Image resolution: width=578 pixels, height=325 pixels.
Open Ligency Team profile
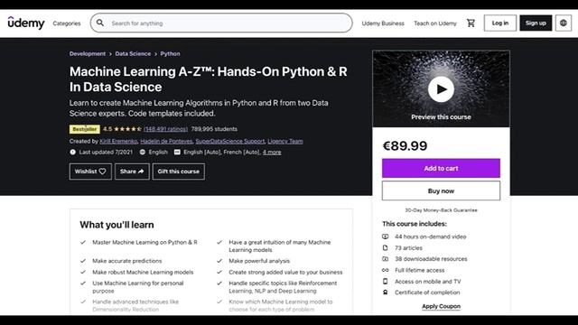285,141
